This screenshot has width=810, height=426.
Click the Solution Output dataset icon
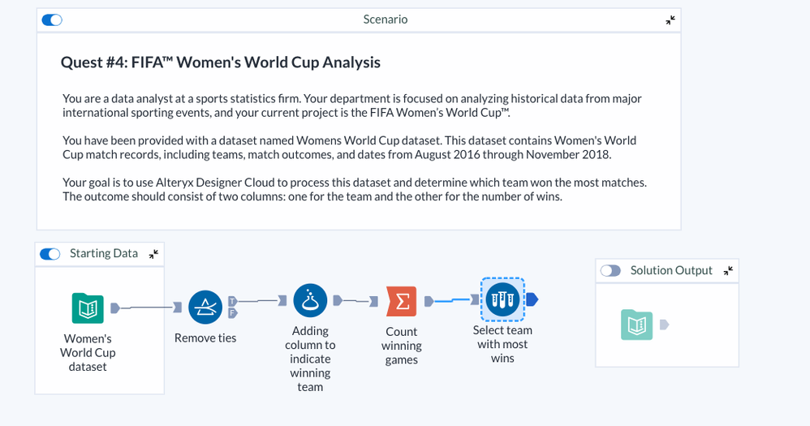(637, 325)
